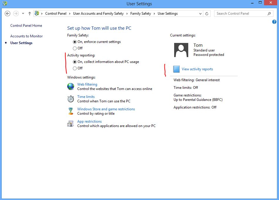The height and width of the screenshot is (200, 279).
Task: Click the Time limits stopwatch icon
Action: click(x=71, y=99)
